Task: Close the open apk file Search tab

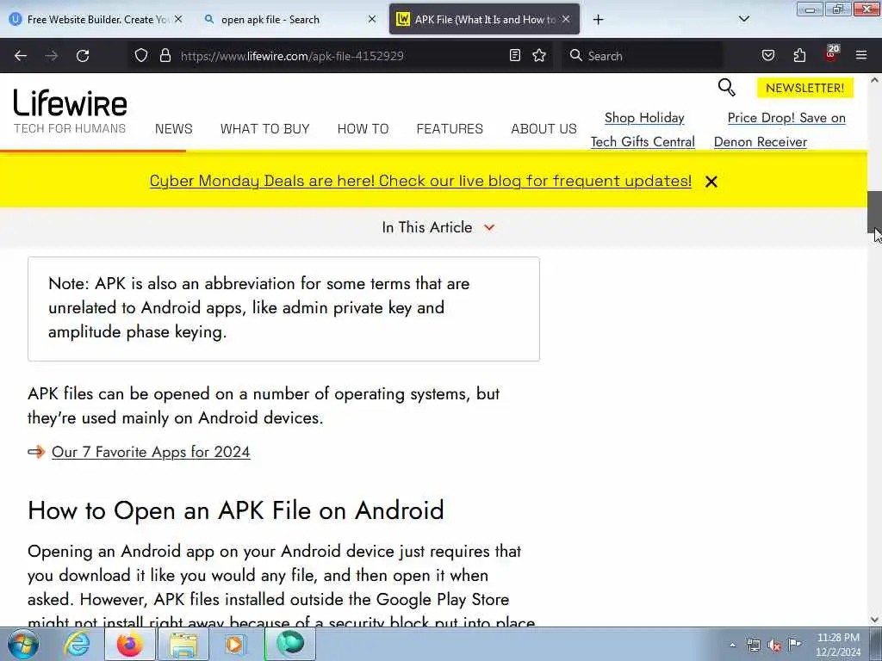Action: (x=372, y=19)
